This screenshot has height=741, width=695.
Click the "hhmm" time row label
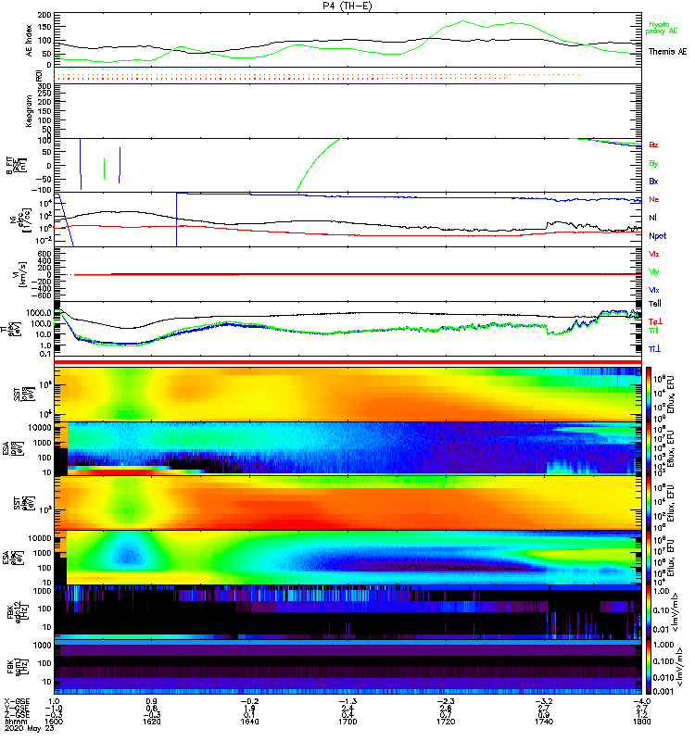tap(16, 722)
